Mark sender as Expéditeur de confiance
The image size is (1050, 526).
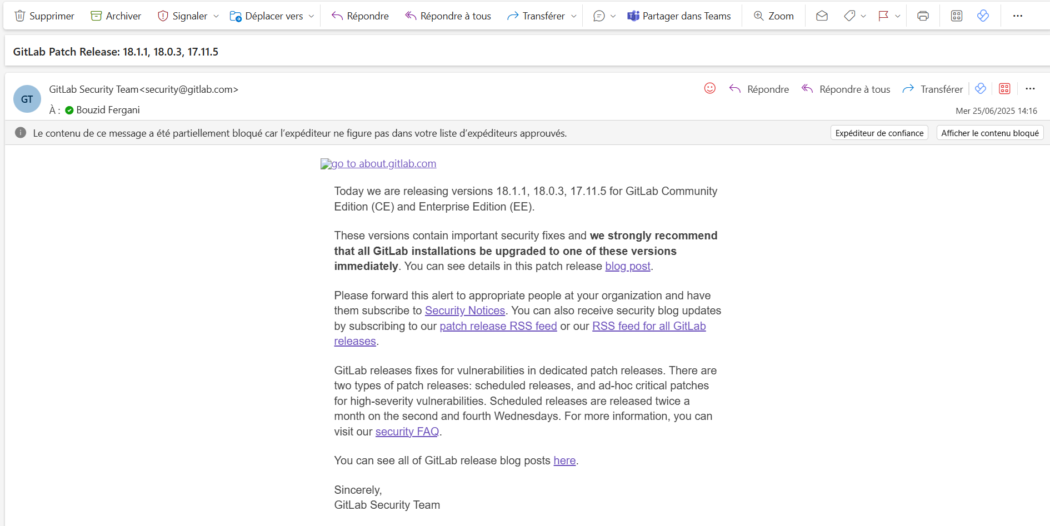pos(879,133)
